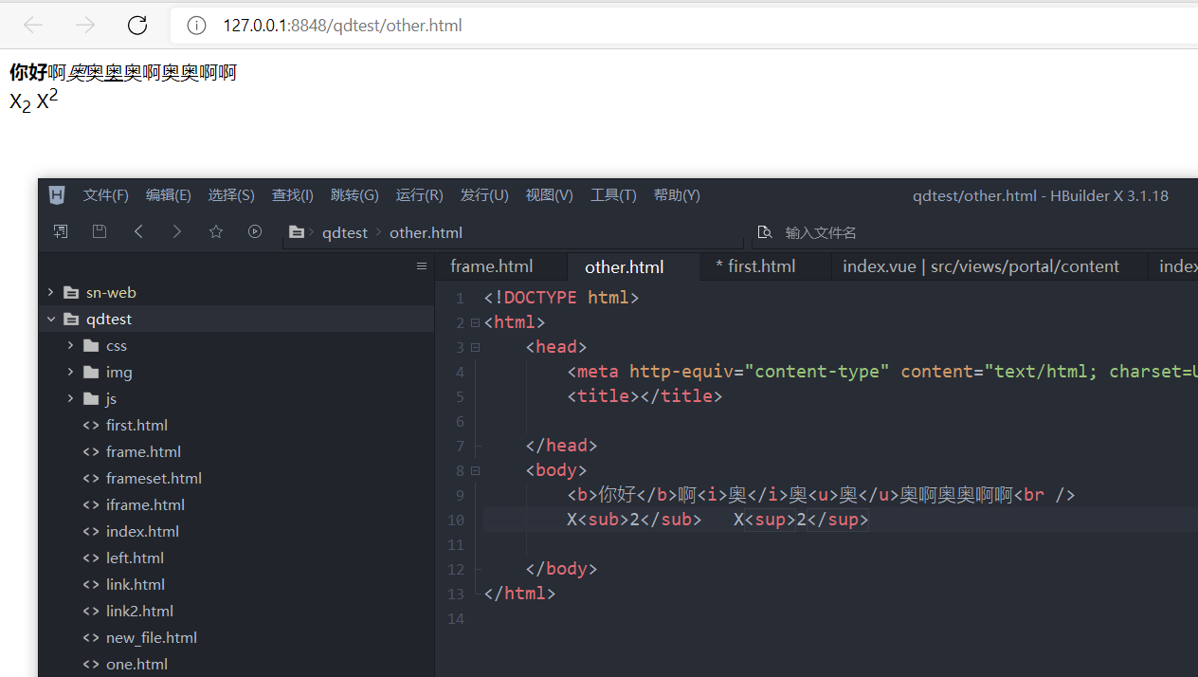The width and height of the screenshot is (1198, 677).
Task: Click the new file toolbar icon
Action: tap(61, 231)
